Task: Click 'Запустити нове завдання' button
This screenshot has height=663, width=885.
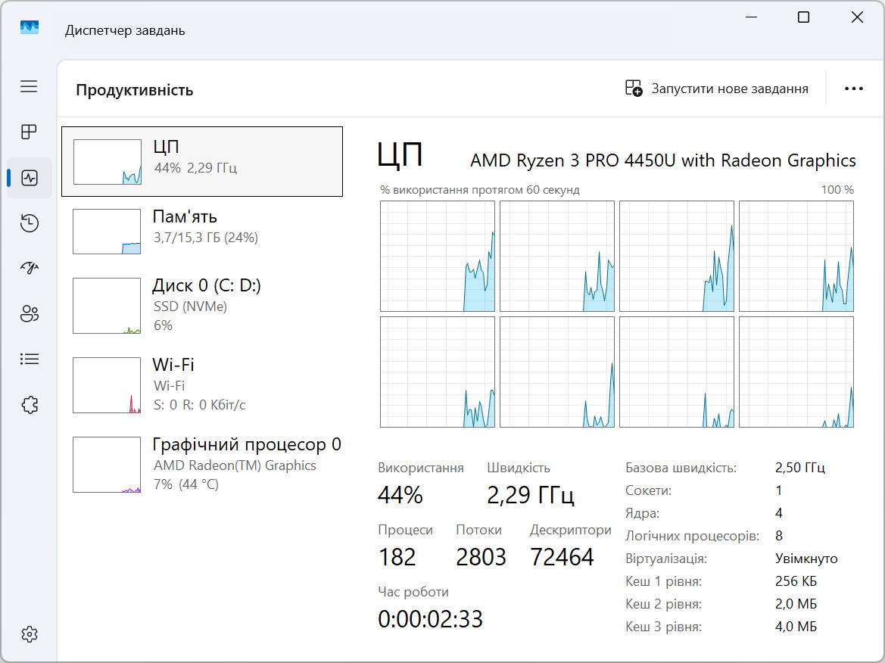Action: click(x=717, y=89)
